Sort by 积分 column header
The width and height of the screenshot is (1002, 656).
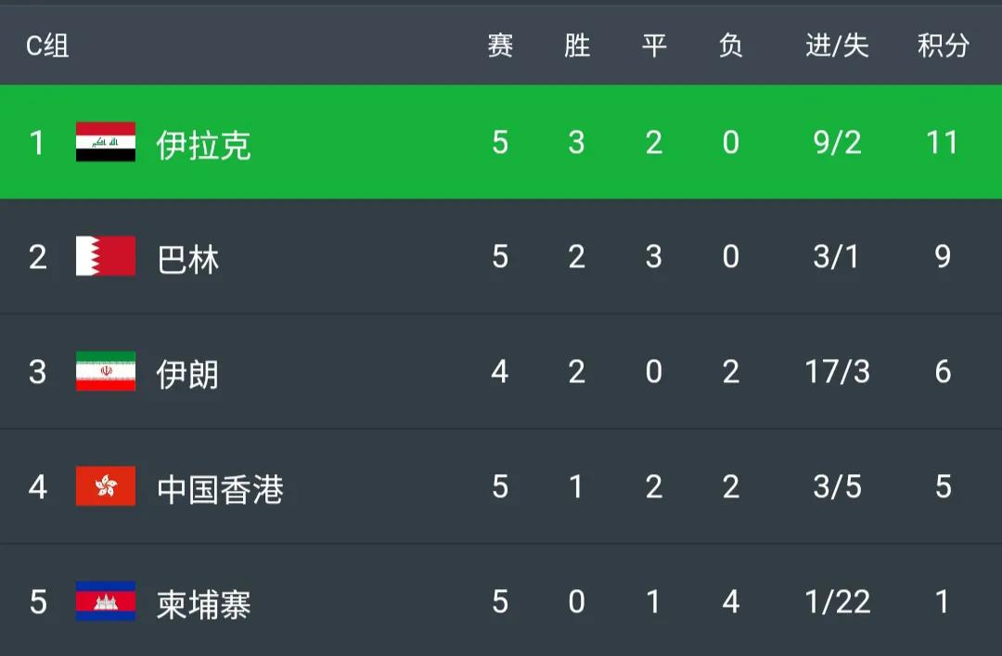[x=943, y=45]
